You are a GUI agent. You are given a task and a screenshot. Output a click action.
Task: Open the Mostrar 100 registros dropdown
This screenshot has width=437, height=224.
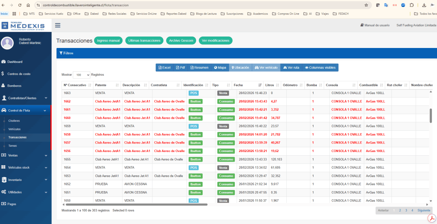pyautogui.click(x=81, y=75)
